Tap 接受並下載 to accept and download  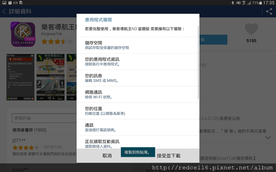[169, 156]
